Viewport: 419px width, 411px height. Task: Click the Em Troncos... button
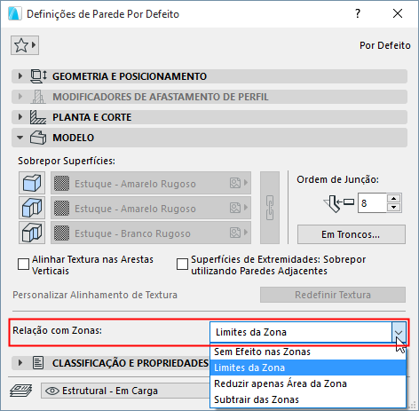pos(352,234)
